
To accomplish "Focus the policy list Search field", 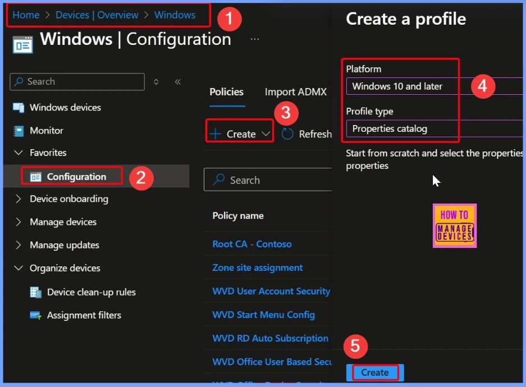I will (268, 180).
